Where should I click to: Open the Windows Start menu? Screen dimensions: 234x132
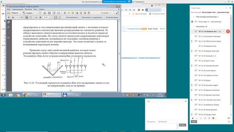click(3, 95)
